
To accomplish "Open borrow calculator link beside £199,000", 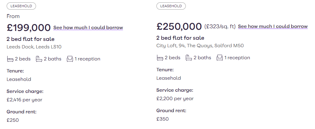I will tap(88, 28).
